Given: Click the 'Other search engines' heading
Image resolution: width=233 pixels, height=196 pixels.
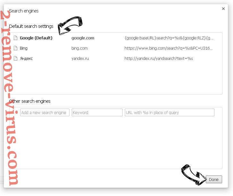Looking at the screenshot, I should (30, 101).
